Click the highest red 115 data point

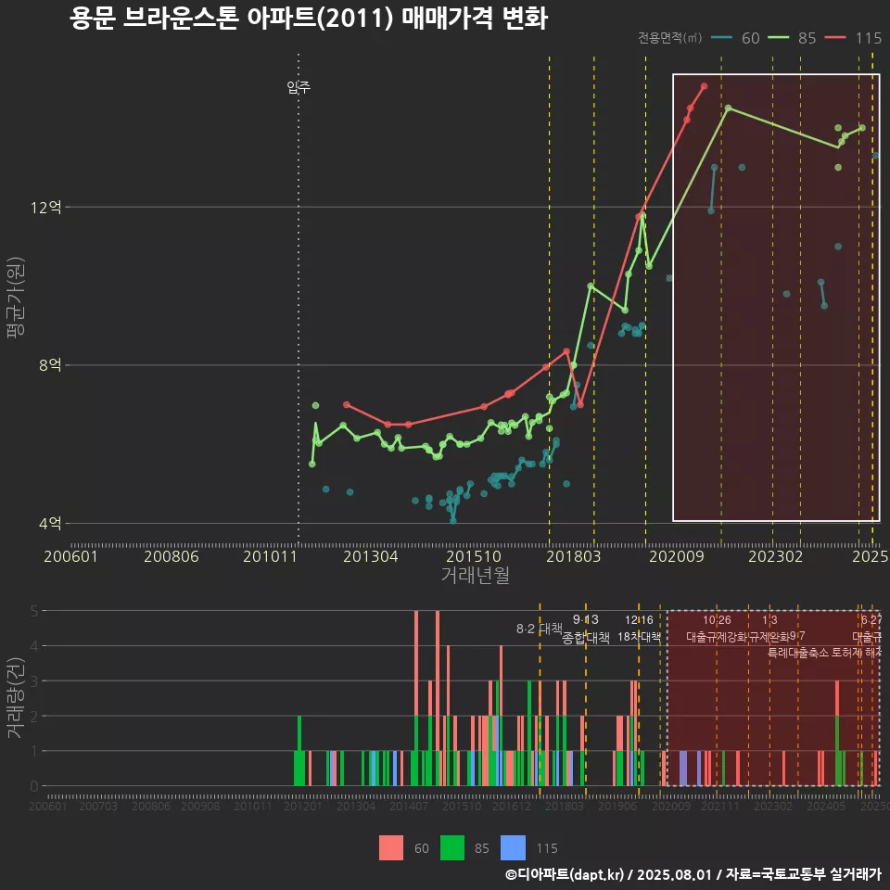point(704,86)
